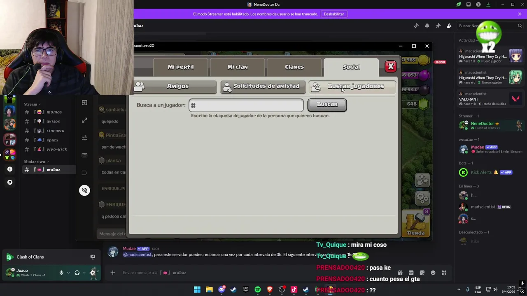The image size is (527, 296).
Task: Open Windows Start menu
Action: pyautogui.click(x=197, y=290)
